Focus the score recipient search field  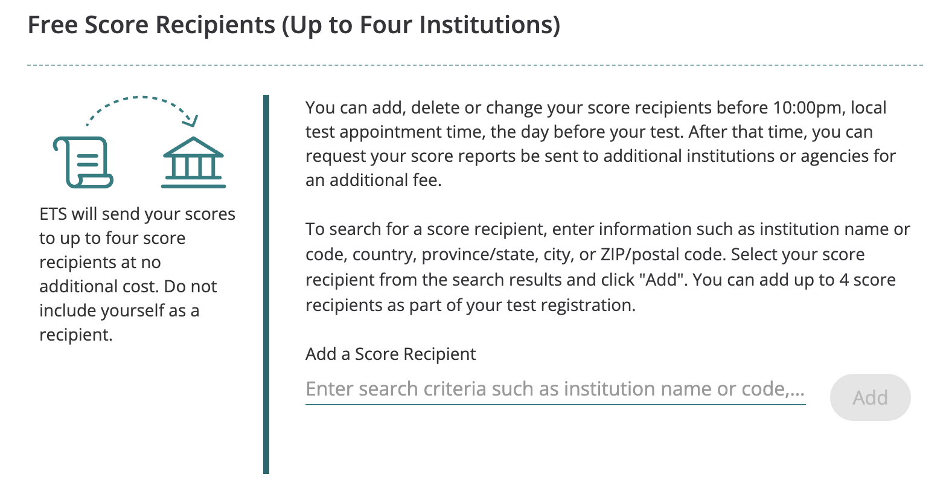pos(555,390)
